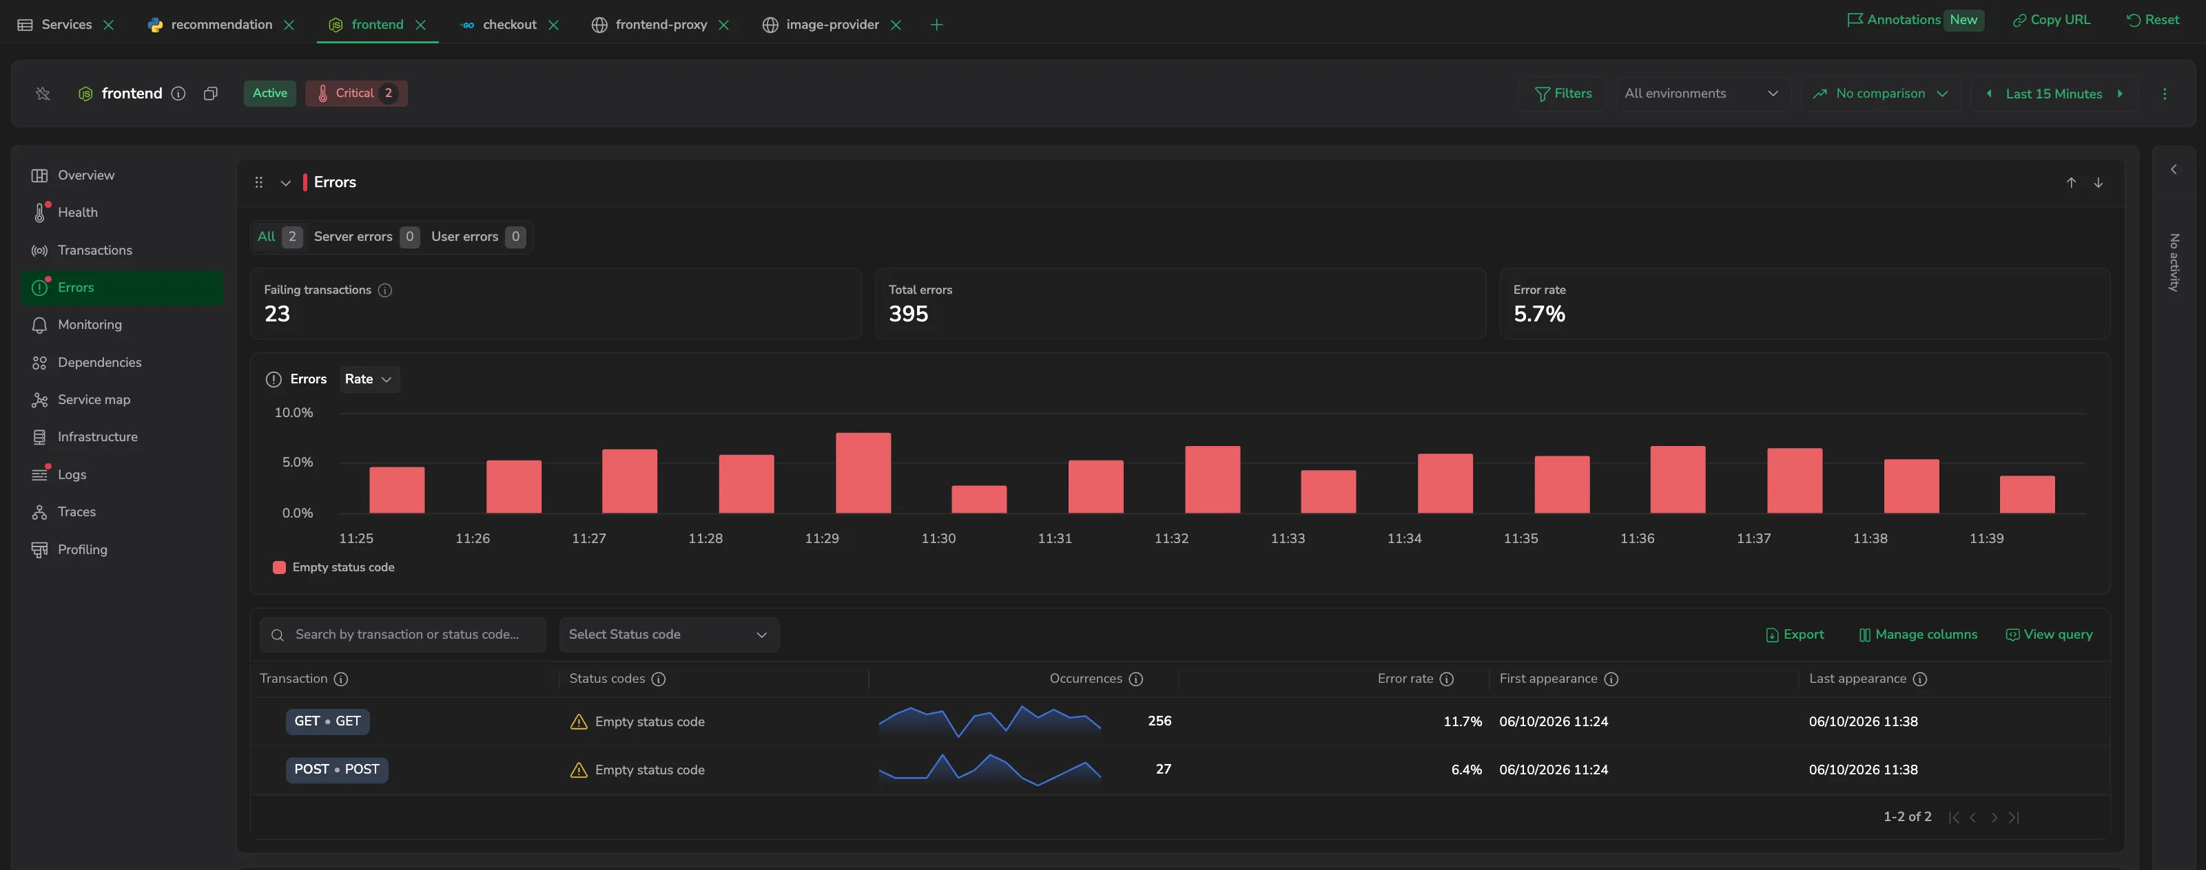
Task: Click the Critical 2 badge
Action: click(x=356, y=93)
